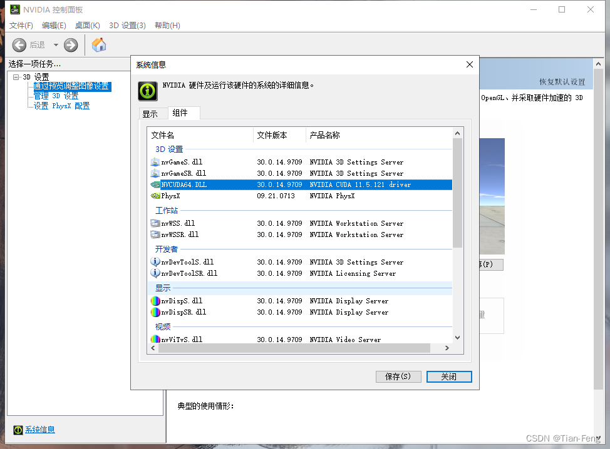The height and width of the screenshot is (449, 610).
Task: Select the nvDispSR.dll color icon
Action: pyautogui.click(x=155, y=312)
